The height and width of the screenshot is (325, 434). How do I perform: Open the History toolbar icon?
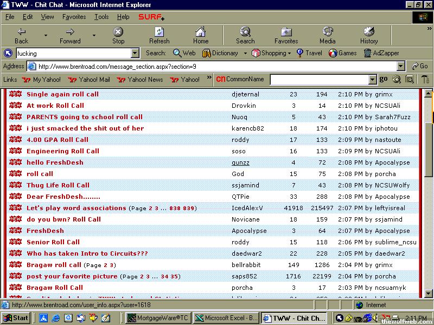[x=369, y=32]
